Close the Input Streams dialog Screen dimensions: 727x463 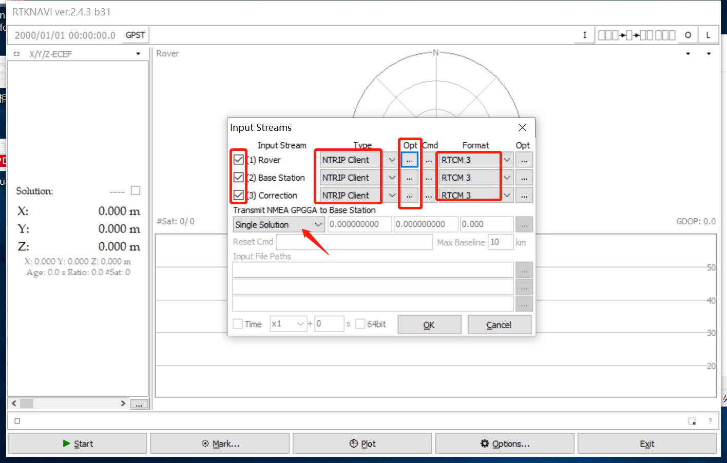[522, 127]
